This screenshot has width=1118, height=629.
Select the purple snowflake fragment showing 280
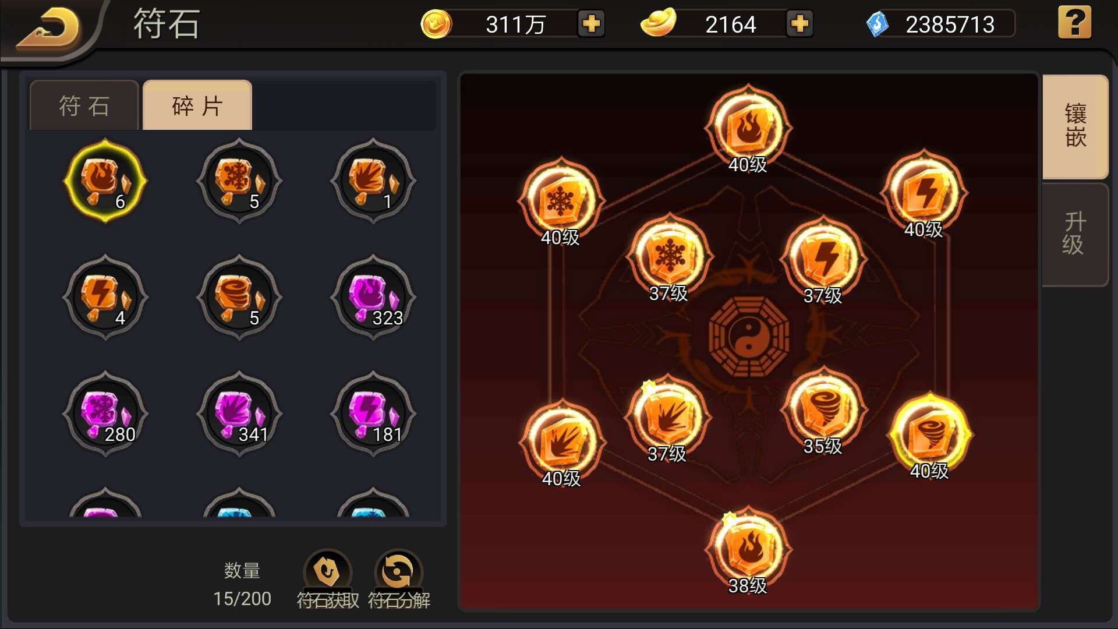105,414
